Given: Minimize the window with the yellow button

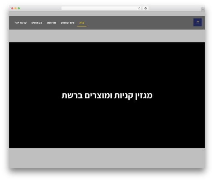Looking at the screenshot, I should tap(15, 8).
